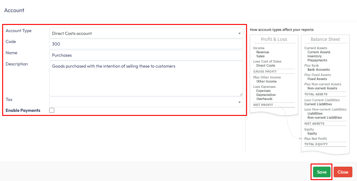
Task: Click NET PROFIT line
Action: tap(263, 105)
